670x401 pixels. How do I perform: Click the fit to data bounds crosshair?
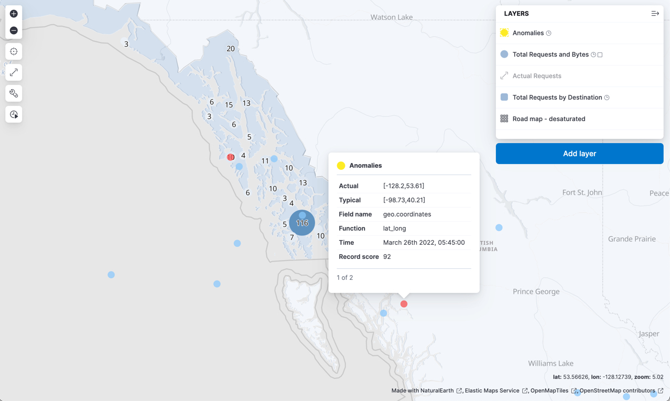(14, 51)
